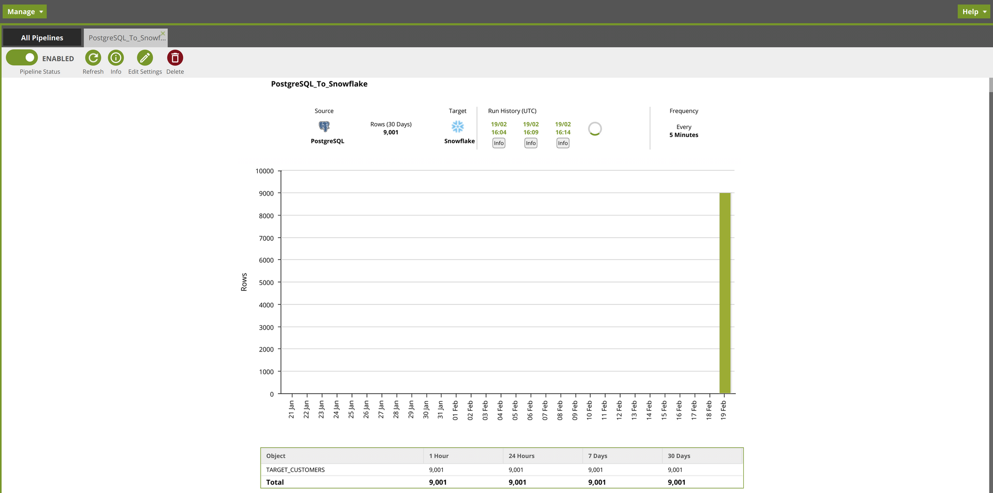Image resolution: width=993 pixels, height=493 pixels.
Task: Close the PostgreSQL_To_Snowflake tab
Action: [x=163, y=34]
